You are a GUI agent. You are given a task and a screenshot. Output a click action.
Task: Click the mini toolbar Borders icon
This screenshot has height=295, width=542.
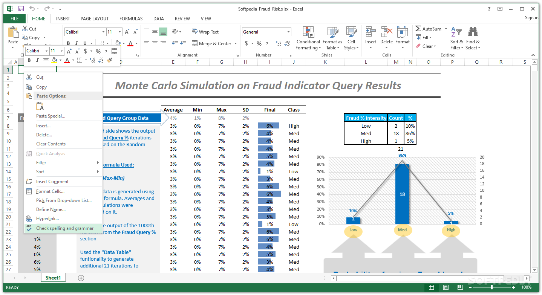pyautogui.click(x=80, y=60)
